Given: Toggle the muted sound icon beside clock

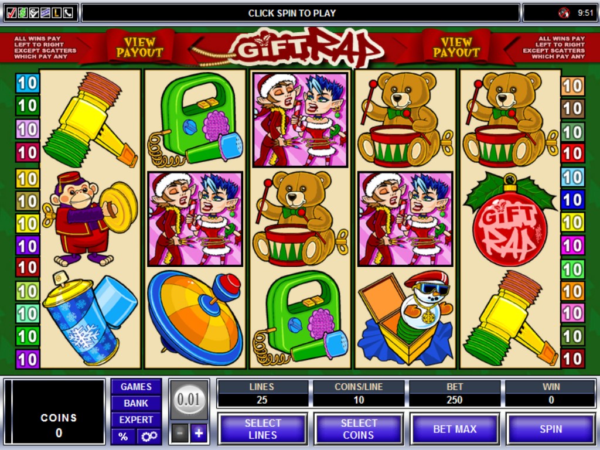Looking at the screenshot, I should pos(563,13).
